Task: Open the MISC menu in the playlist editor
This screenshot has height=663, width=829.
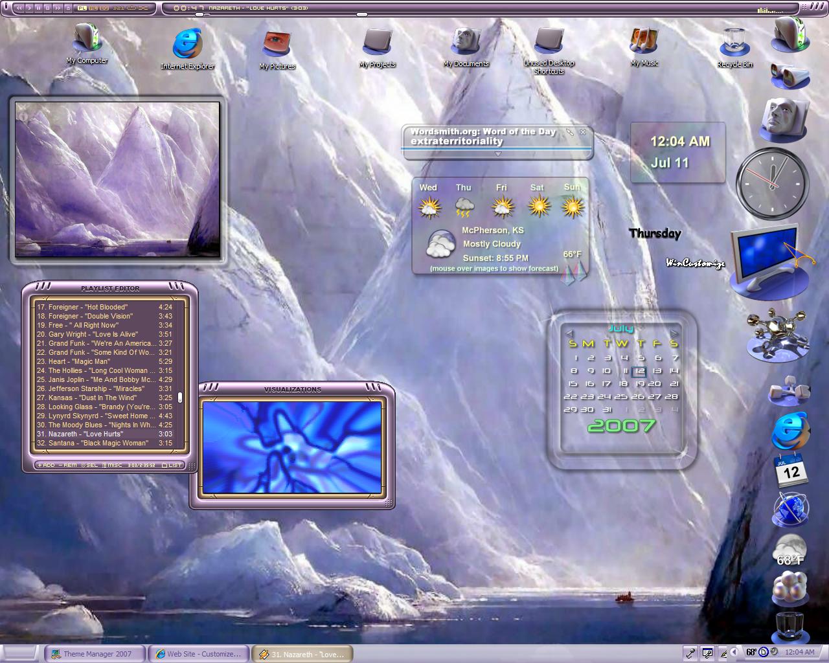Action: coord(112,465)
